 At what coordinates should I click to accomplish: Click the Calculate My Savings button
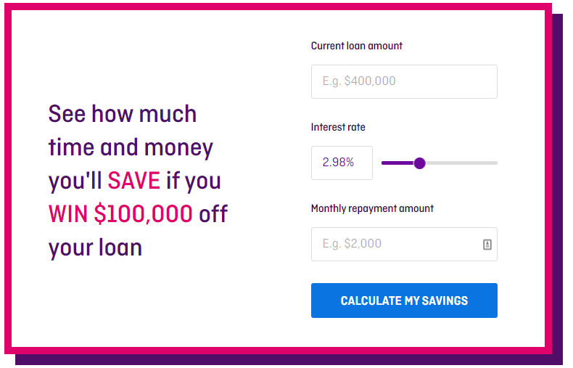(x=404, y=300)
